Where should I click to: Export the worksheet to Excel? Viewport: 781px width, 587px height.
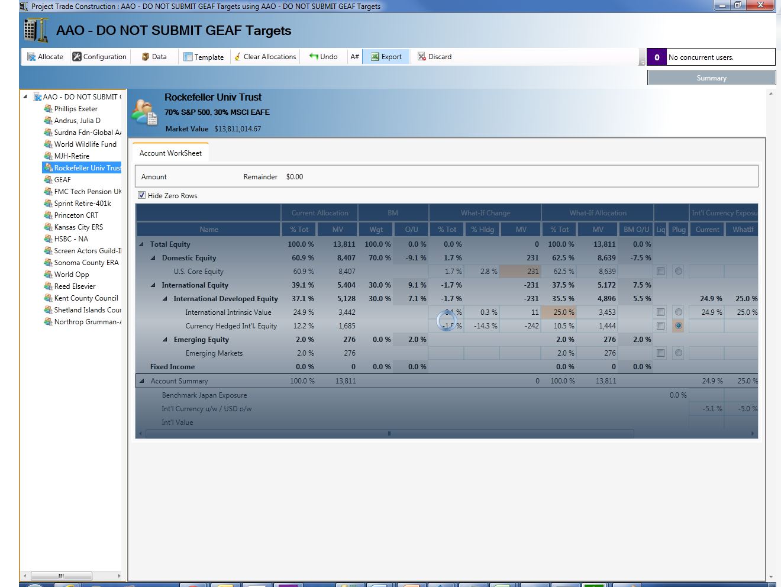[x=386, y=57]
